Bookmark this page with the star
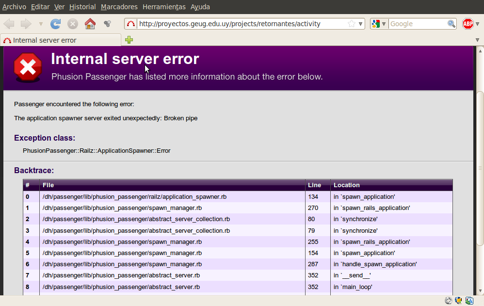The image size is (484, 306). (351, 24)
